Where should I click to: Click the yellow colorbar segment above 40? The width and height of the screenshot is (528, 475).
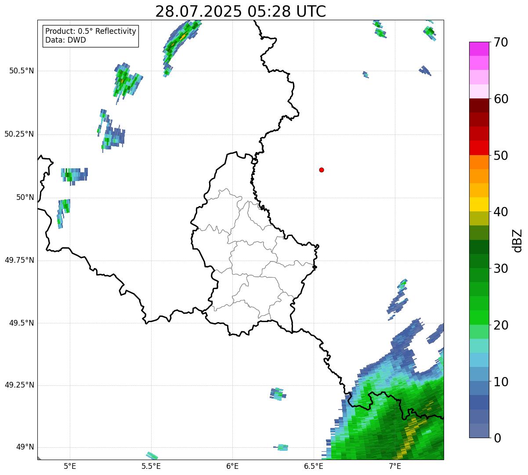click(479, 204)
